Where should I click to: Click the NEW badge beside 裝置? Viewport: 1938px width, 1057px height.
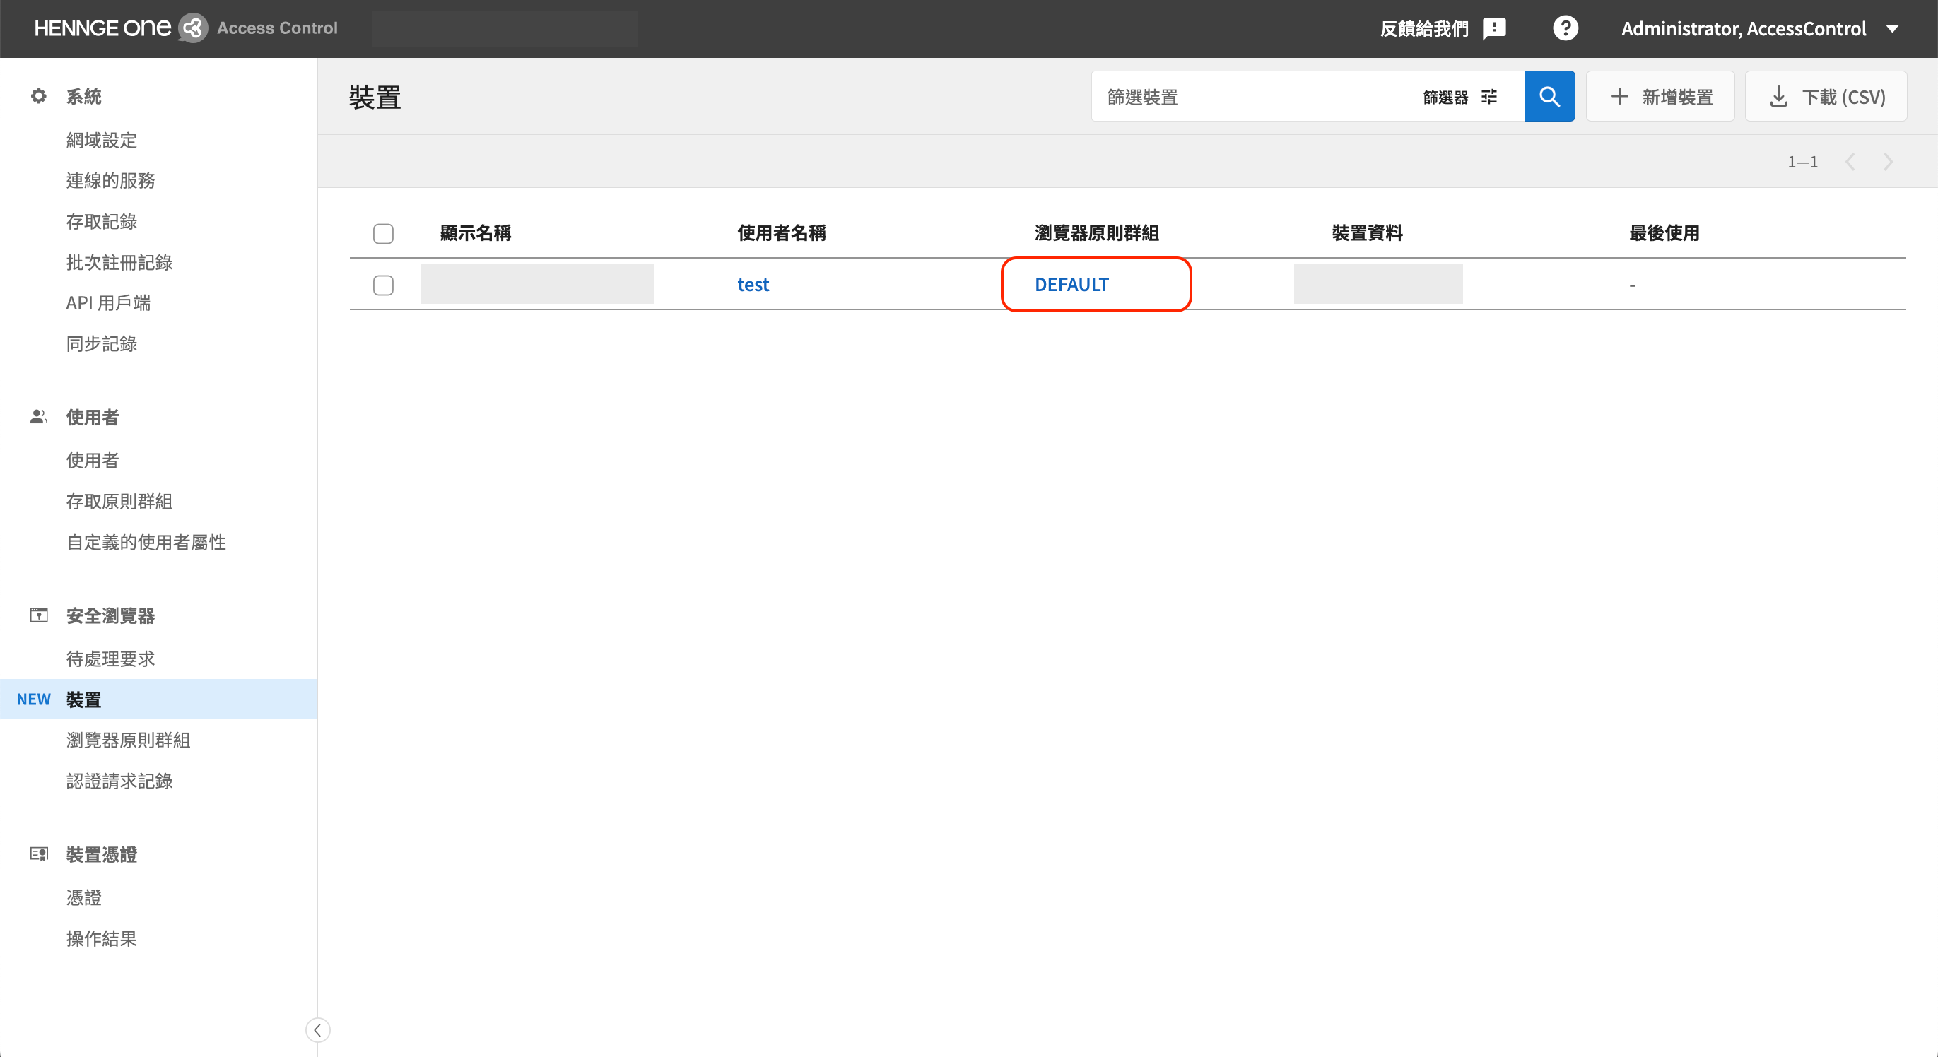(x=33, y=699)
